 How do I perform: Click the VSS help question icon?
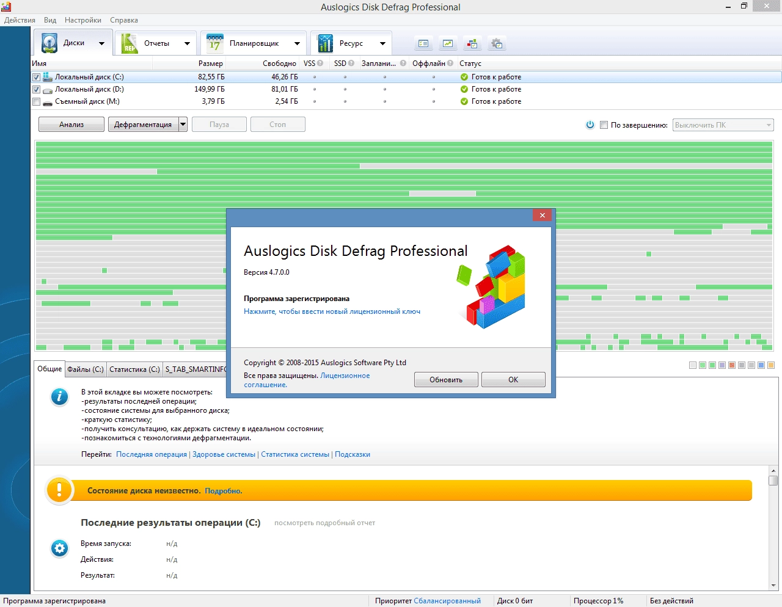point(320,63)
